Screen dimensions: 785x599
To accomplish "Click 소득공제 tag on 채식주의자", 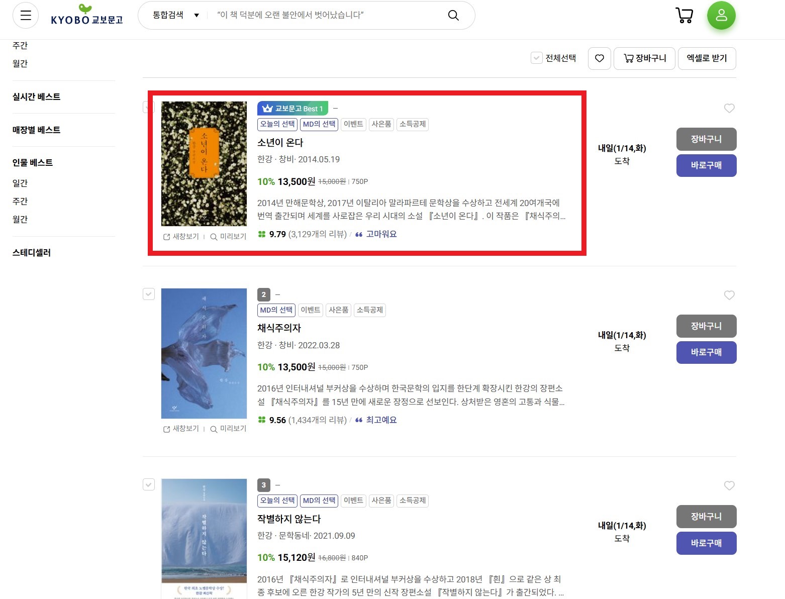I will (x=370, y=310).
